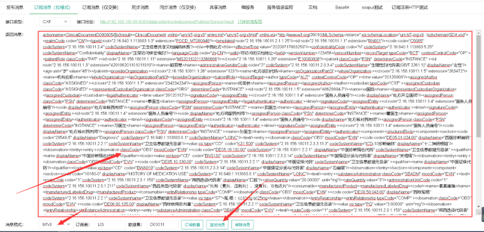Open the 微服务 tab
The height and width of the screenshot is (232, 484).
[x=249, y=7]
